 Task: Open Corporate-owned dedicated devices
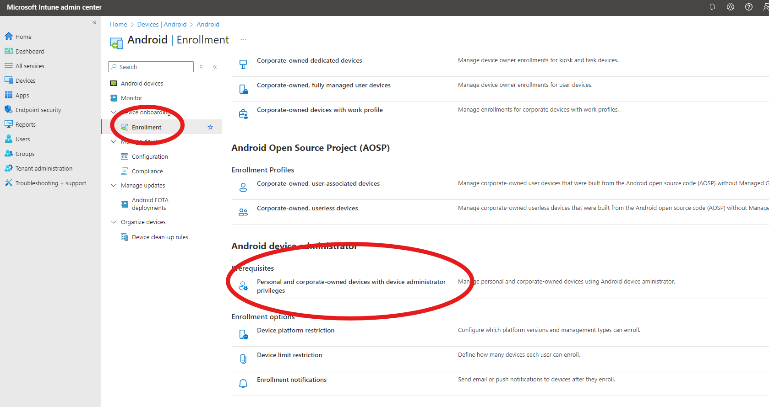pyautogui.click(x=310, y=60)
